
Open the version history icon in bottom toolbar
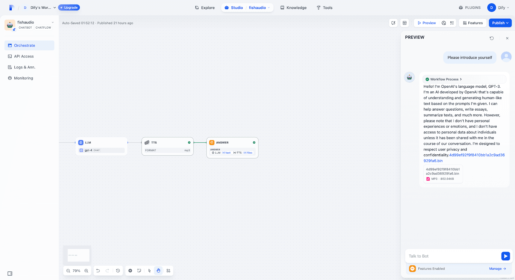point(118,271)
